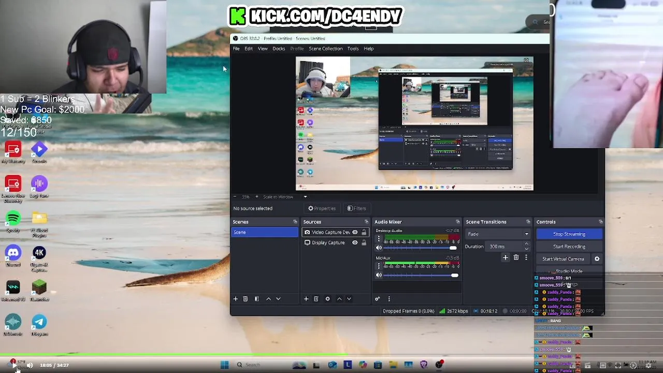Open OBS icon on Windows taskbar
Image resolution: width=663 pixels, height=373 pixels.
pos(439,365)
